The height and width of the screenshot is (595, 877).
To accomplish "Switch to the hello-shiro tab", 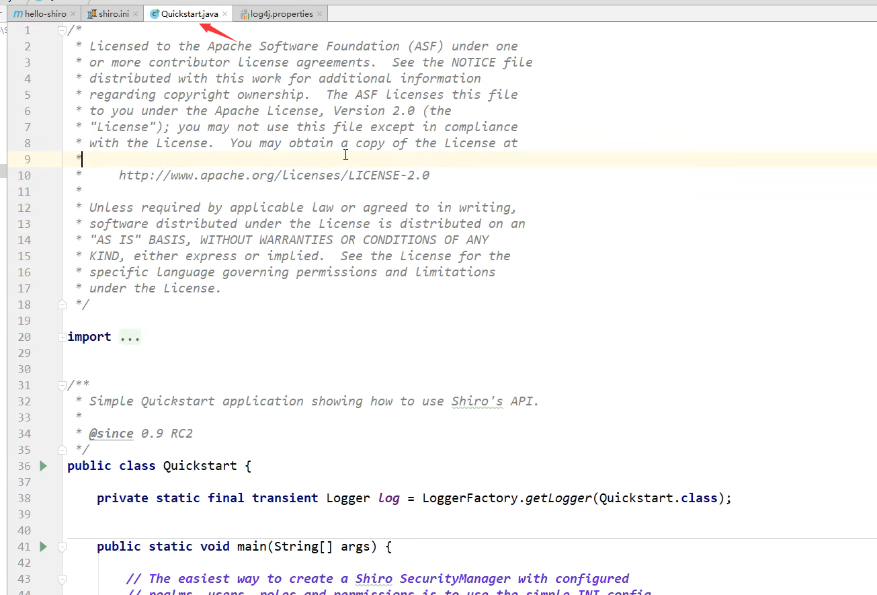I will coord(45,13).
